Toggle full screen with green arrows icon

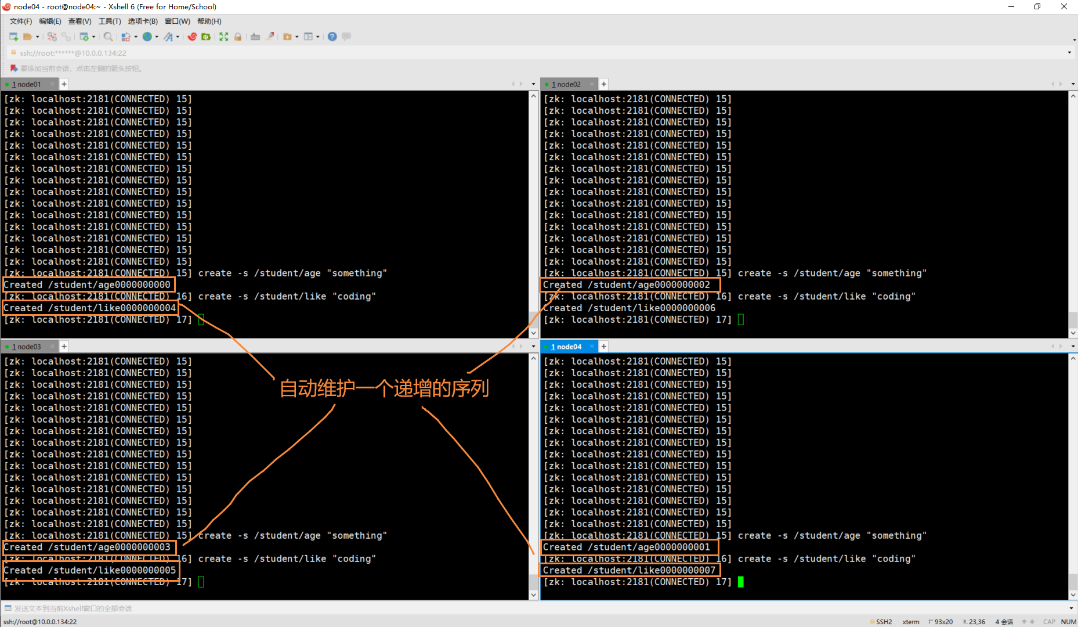pos(224,37)
